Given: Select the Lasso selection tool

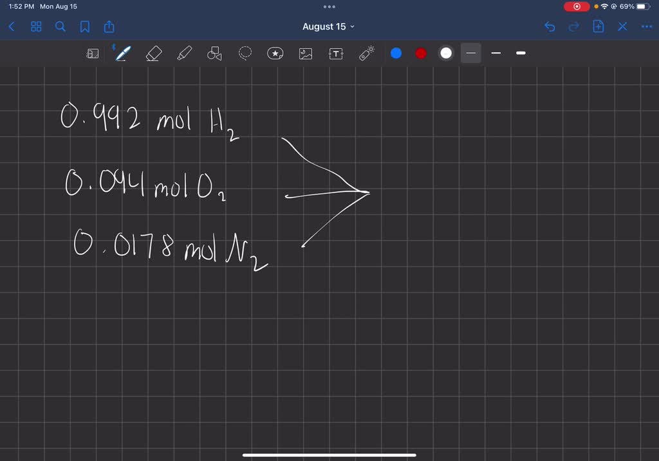Looking at the screenshot, I should (245, 53).
